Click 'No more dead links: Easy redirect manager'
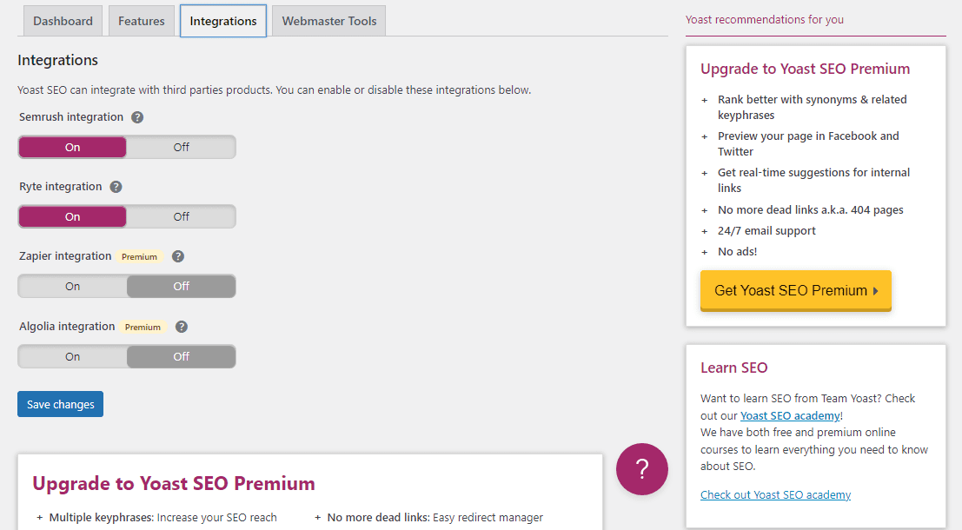962x530 pixels. point(435,518)
